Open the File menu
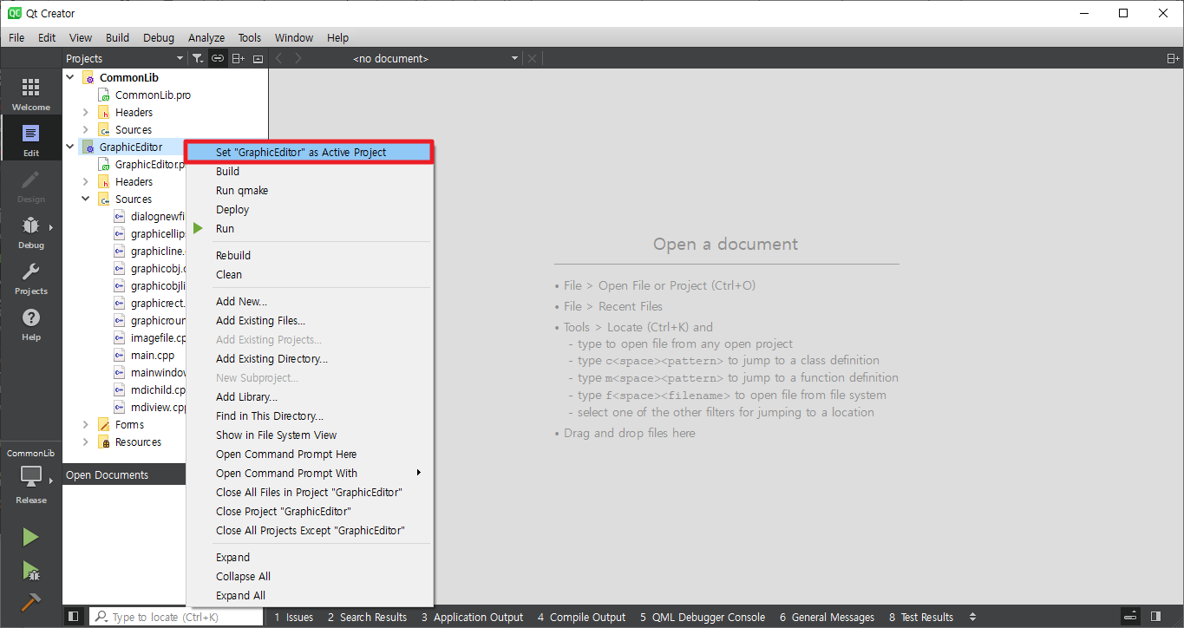This screenshot has width=1184, height=628. coord(16,37)
